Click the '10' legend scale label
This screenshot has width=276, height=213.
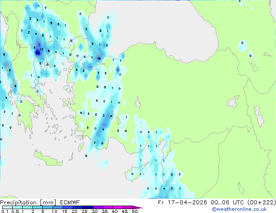[54, 211]
